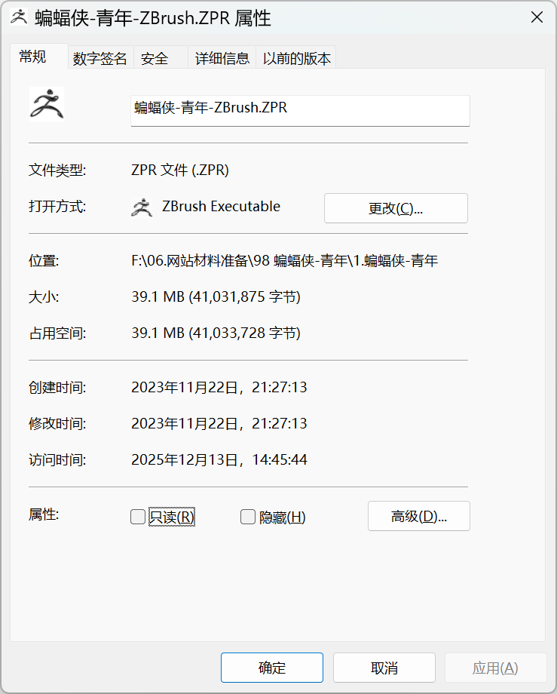Click the 文件类型 label
This screenshot has width=557, height=694.
(57, 170)
